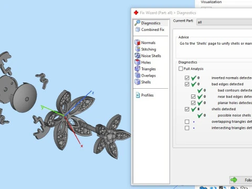Screen dimensions: 252x189
Task: Enable overlapping triangles detection checkbox
Action: click(x=187, y=122)
